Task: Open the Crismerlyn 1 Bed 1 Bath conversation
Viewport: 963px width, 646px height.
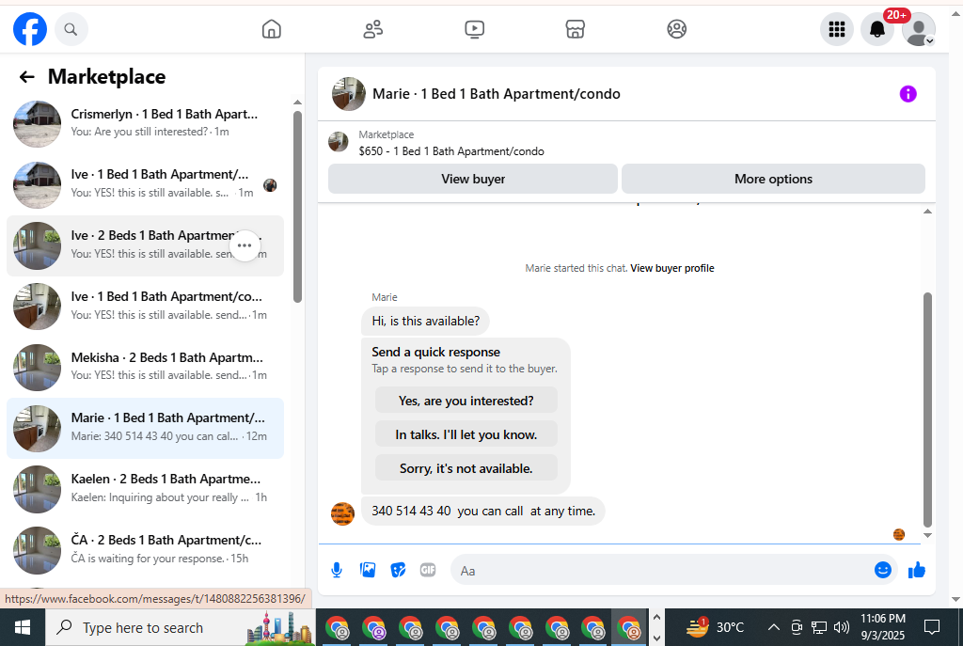Action: [x=146, y=123]
